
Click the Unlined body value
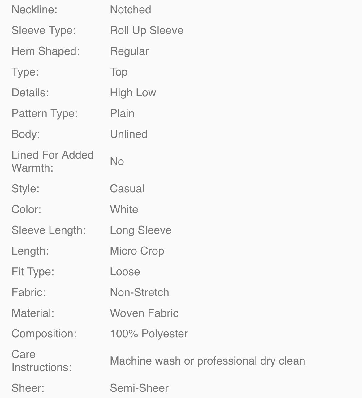point(128,134)
